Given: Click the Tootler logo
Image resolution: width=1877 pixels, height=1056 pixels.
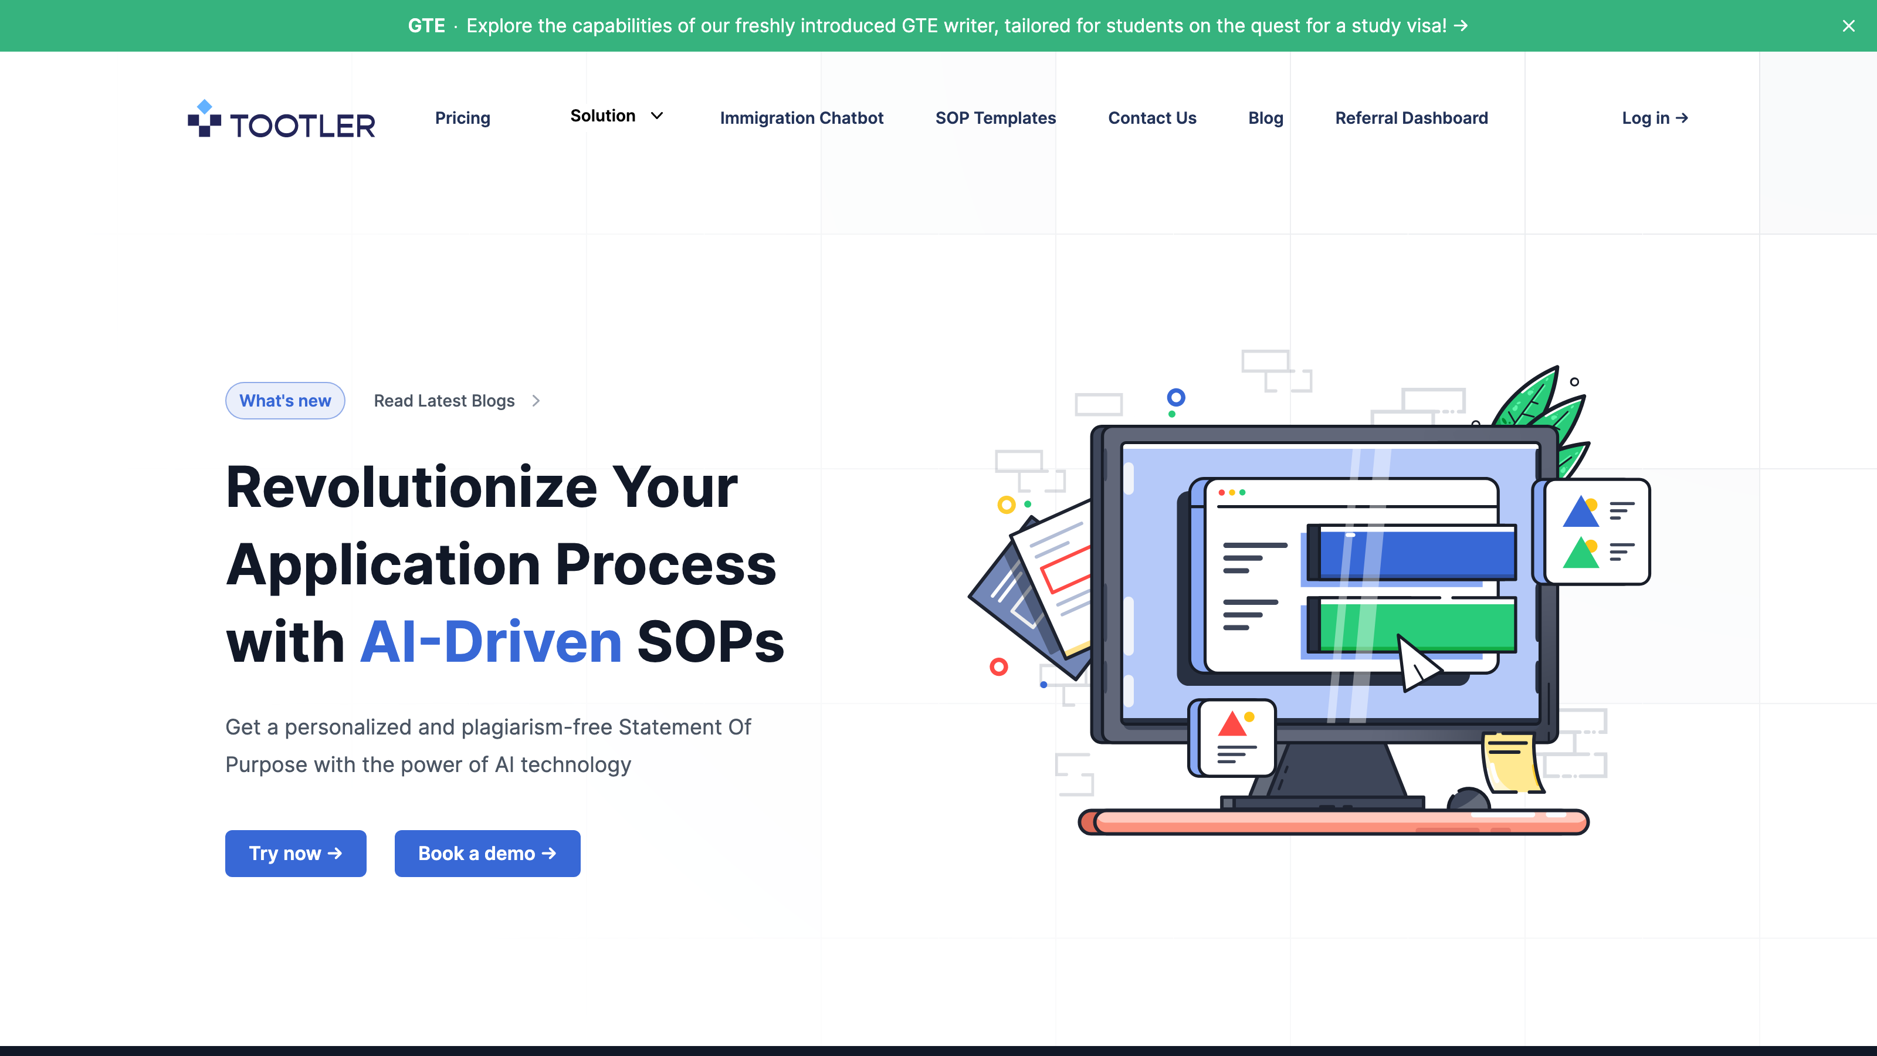Looking at the screenshot, I should click(282, 119).
